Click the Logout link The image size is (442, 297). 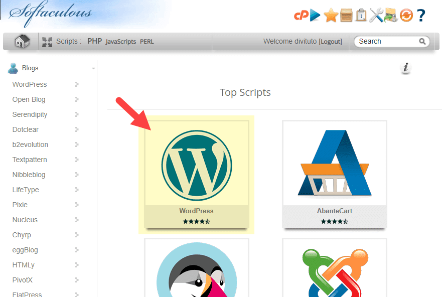(x=331, y=42)
